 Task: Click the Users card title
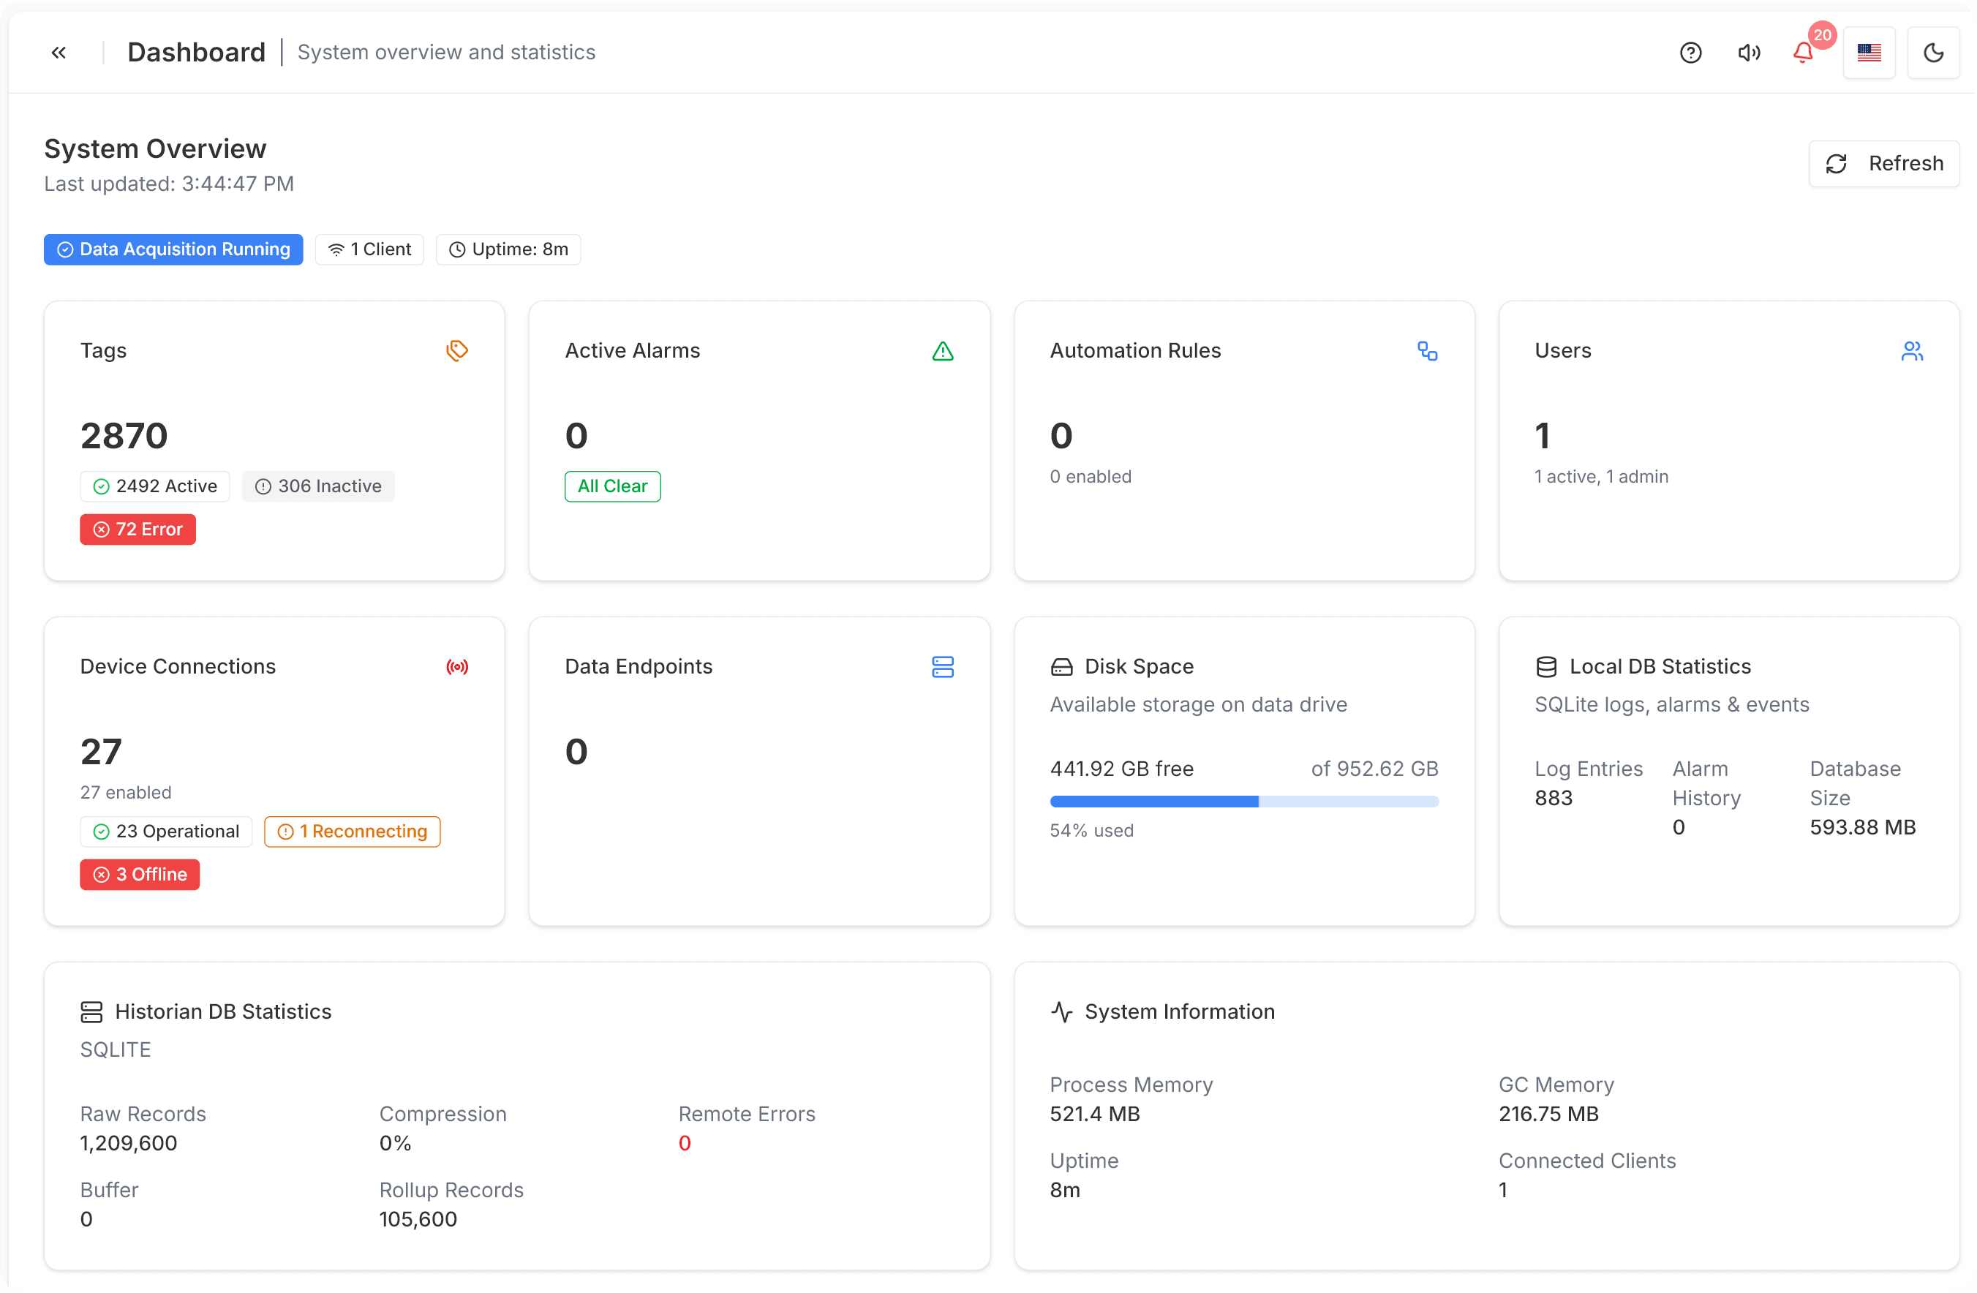(1563, 350)
